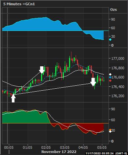Click the 90 label on bottom oscillator axis
This screenshot has width=128, height=155.
[x=113, y=109]
